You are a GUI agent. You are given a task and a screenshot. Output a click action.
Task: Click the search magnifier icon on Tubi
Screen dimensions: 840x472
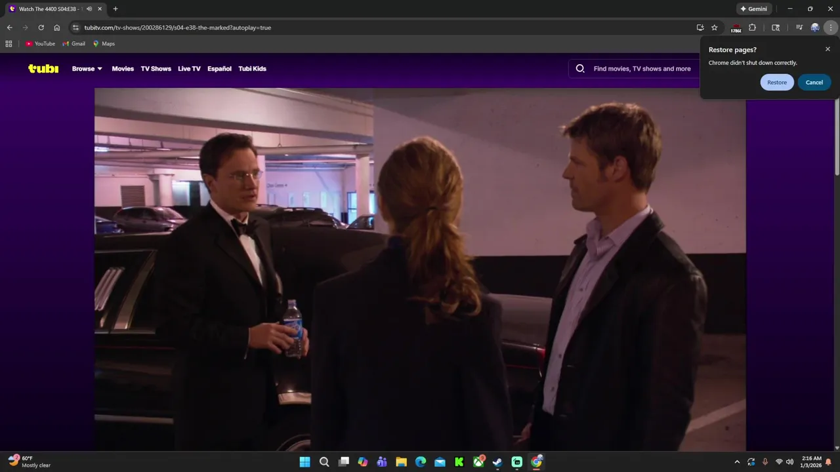pyautogui.click(x=580, y=68)
